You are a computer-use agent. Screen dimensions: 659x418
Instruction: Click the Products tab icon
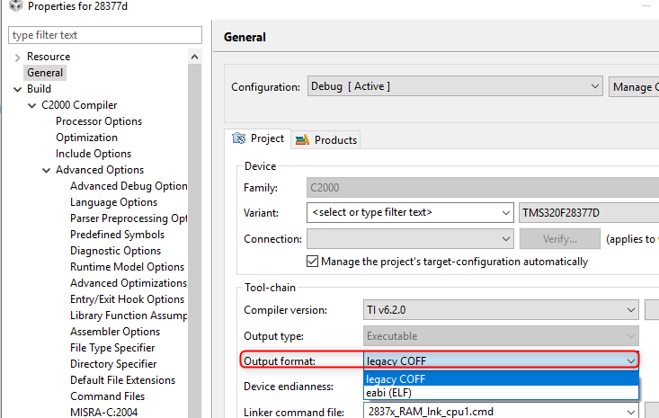tap(302, 139)
